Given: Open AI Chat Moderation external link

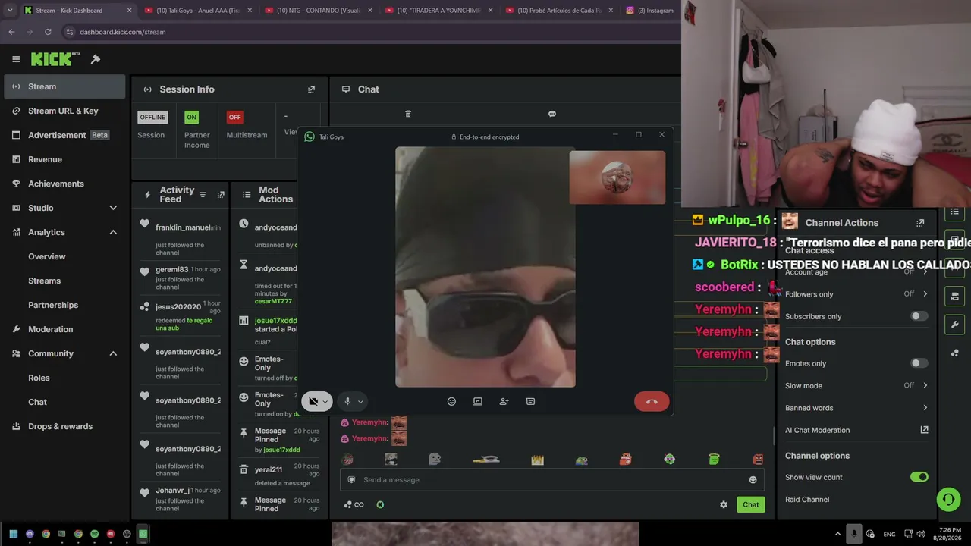Looking at the screenshot, I should 924,430.
